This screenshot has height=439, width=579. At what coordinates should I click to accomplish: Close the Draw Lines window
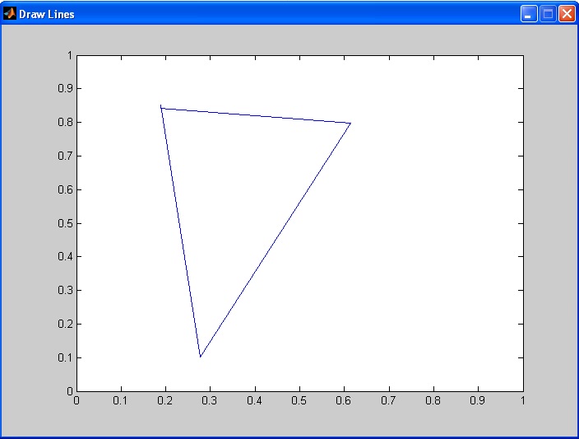click(x=567, y=14)
